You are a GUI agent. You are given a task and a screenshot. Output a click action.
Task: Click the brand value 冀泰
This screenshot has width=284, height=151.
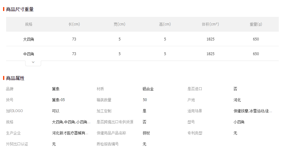[x=56, y=89]
